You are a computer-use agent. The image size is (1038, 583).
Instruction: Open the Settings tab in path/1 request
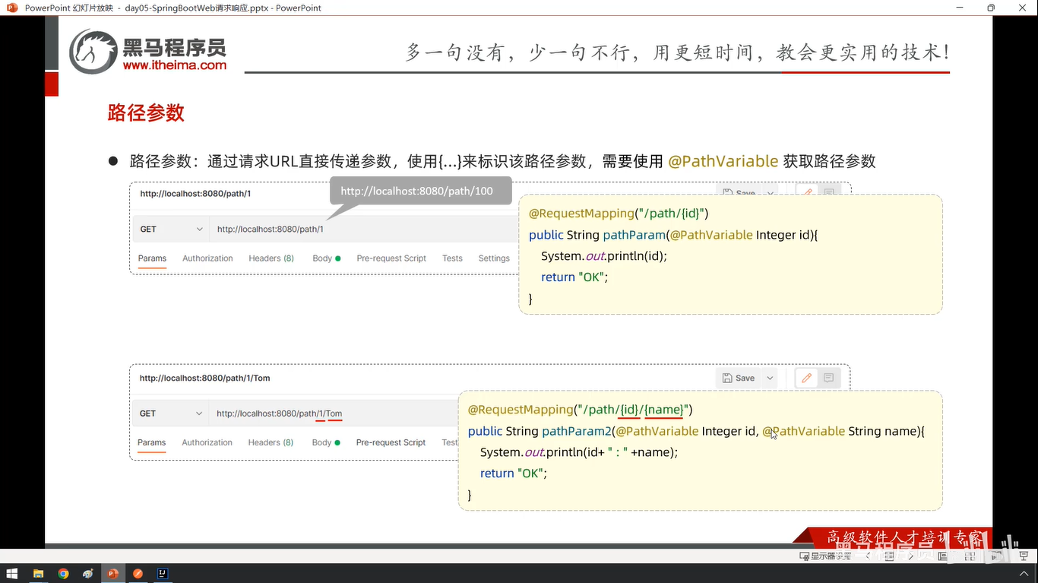(x=494, y=258)
